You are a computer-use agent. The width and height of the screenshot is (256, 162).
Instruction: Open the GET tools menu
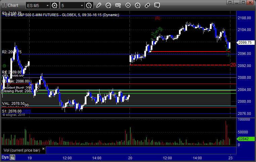(118, 5)
